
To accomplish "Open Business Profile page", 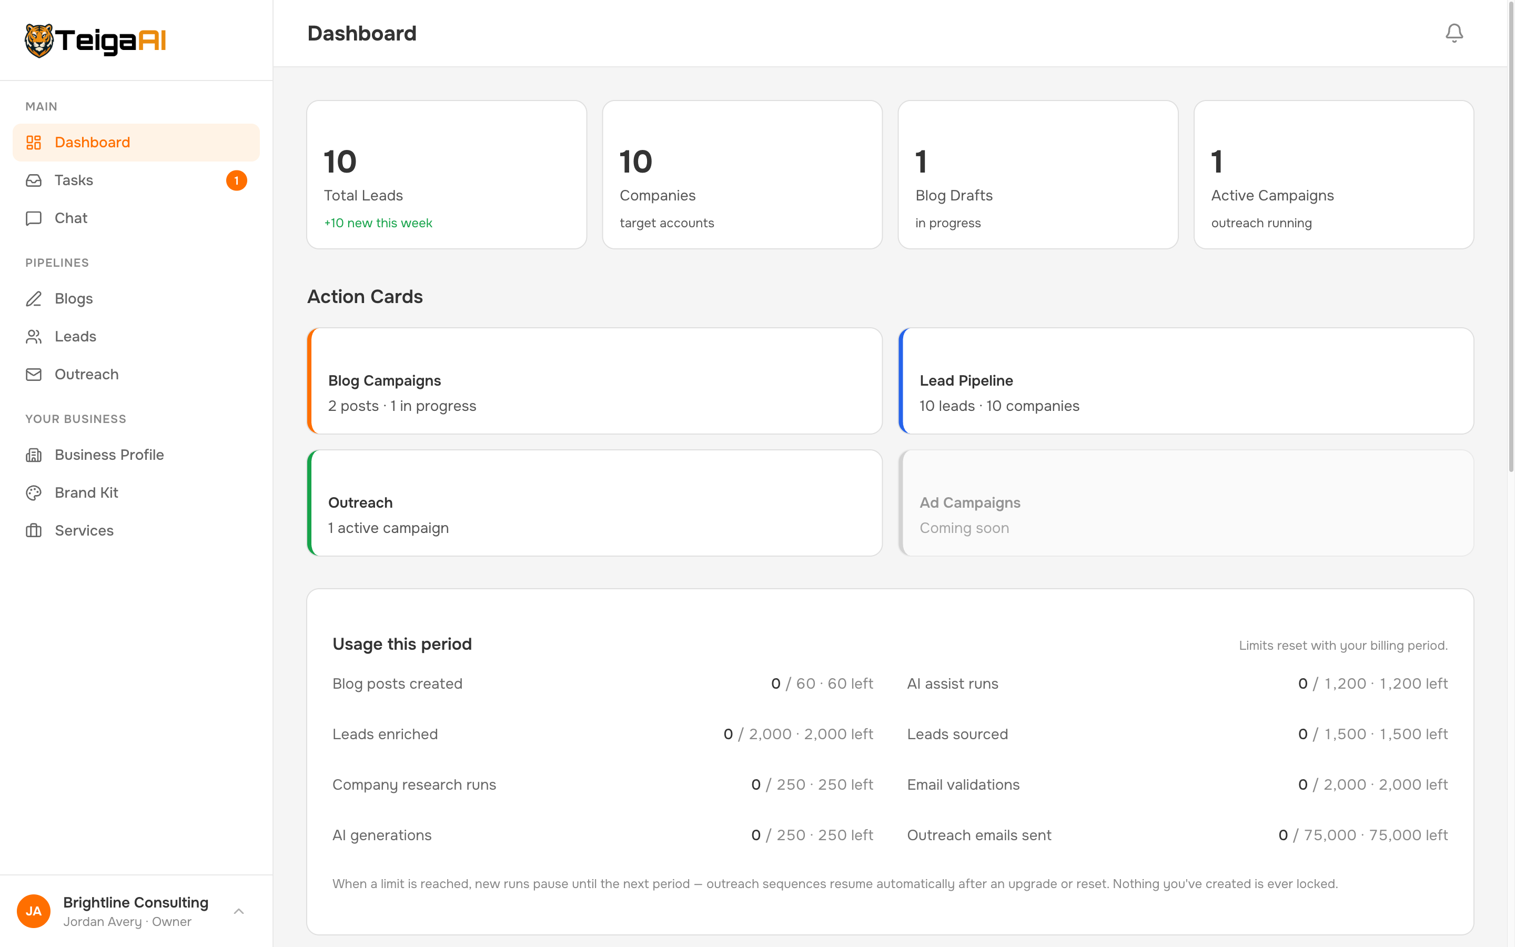I will tap(136, 455).
